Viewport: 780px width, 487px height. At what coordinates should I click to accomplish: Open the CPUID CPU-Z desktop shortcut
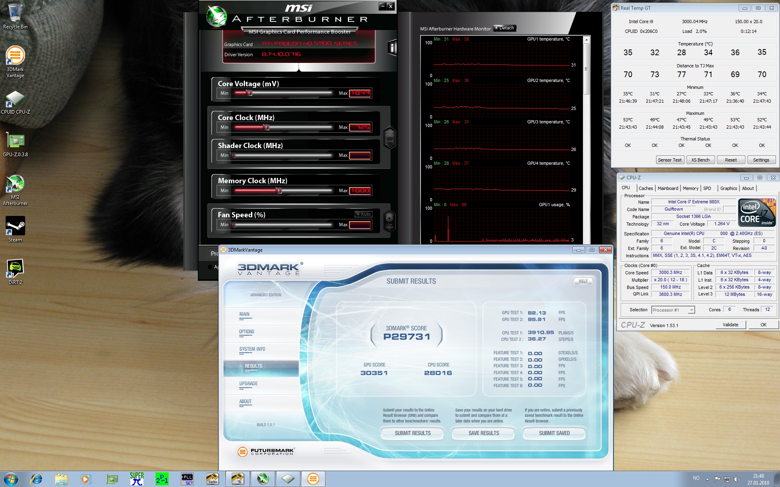coord(15,102)
